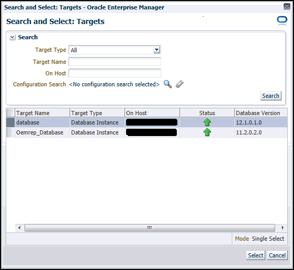Click the Oracle logo icon

pos(282,21)
